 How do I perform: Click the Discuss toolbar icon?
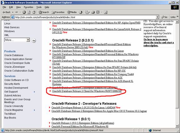106,12
